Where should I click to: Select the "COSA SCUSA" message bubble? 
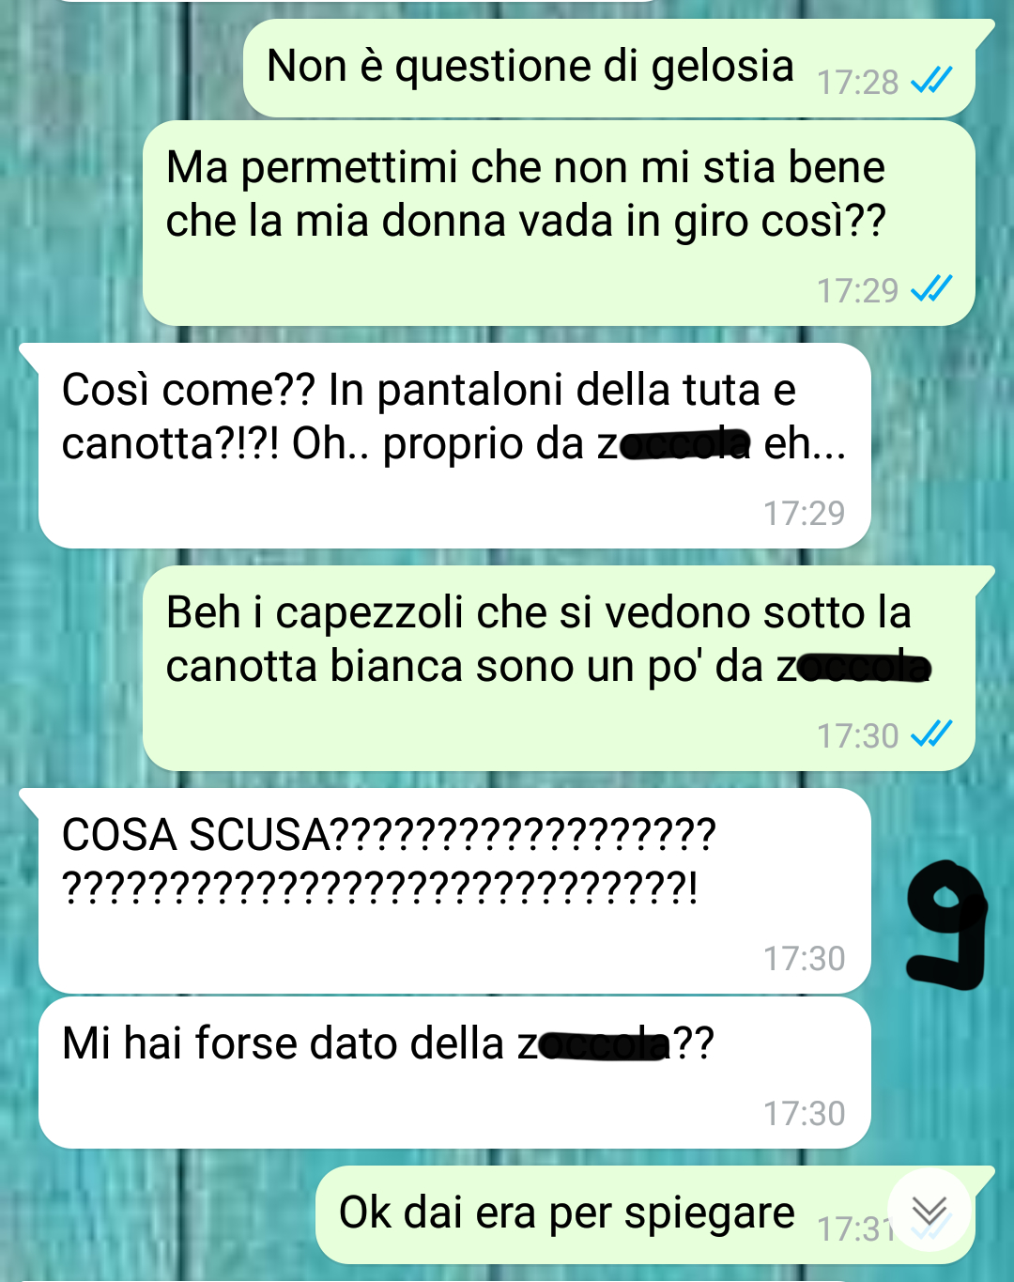(454, 891)
